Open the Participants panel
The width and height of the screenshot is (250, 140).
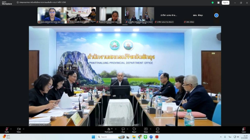pyautogui.click(x=109, y=129)
